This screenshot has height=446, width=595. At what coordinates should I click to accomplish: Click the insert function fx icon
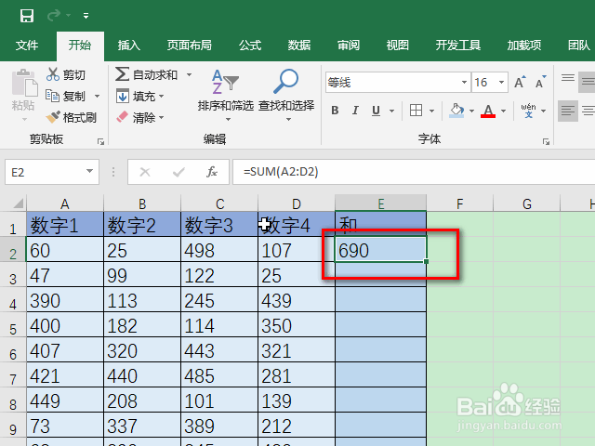tap(212, 172)
